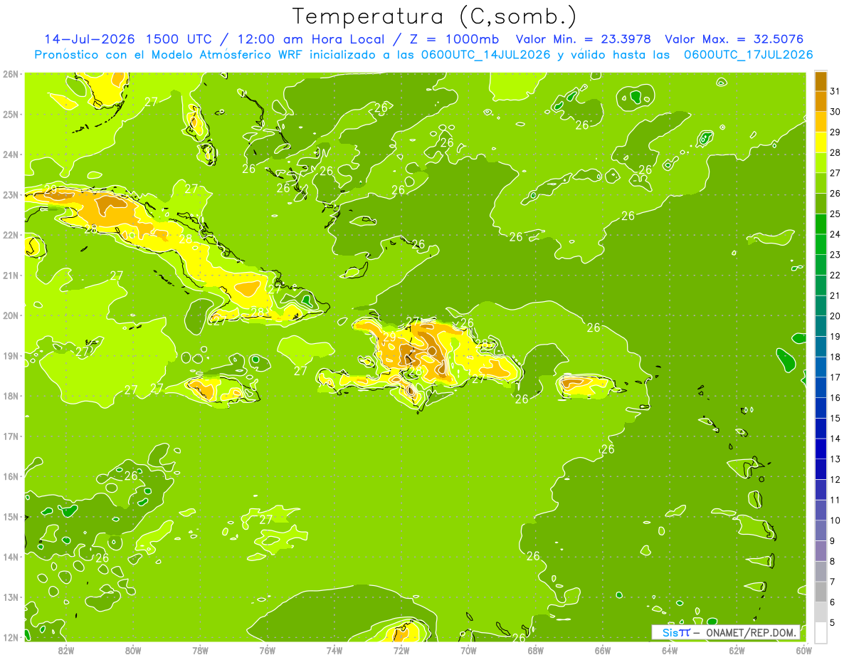This screenshot has width=854, height=660.
Task: Click the latitude label "26N"
Action: coord(11,74)
